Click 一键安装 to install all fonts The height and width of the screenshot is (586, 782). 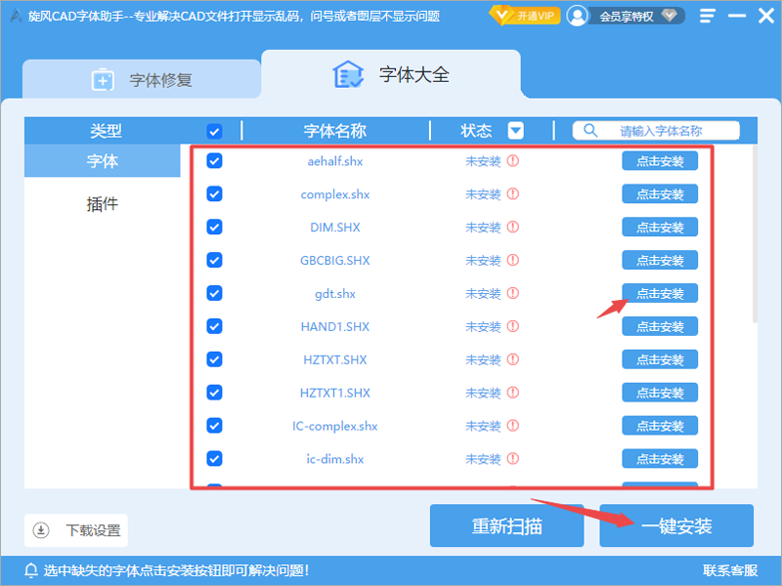pyautogui.click(x=676, y=525)
